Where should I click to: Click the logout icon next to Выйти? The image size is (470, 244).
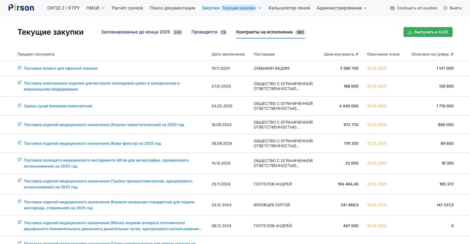(x=445, y=8)
